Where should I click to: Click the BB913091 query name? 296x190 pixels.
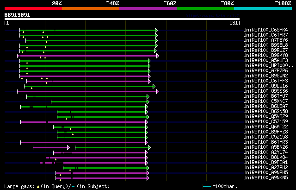17,15
